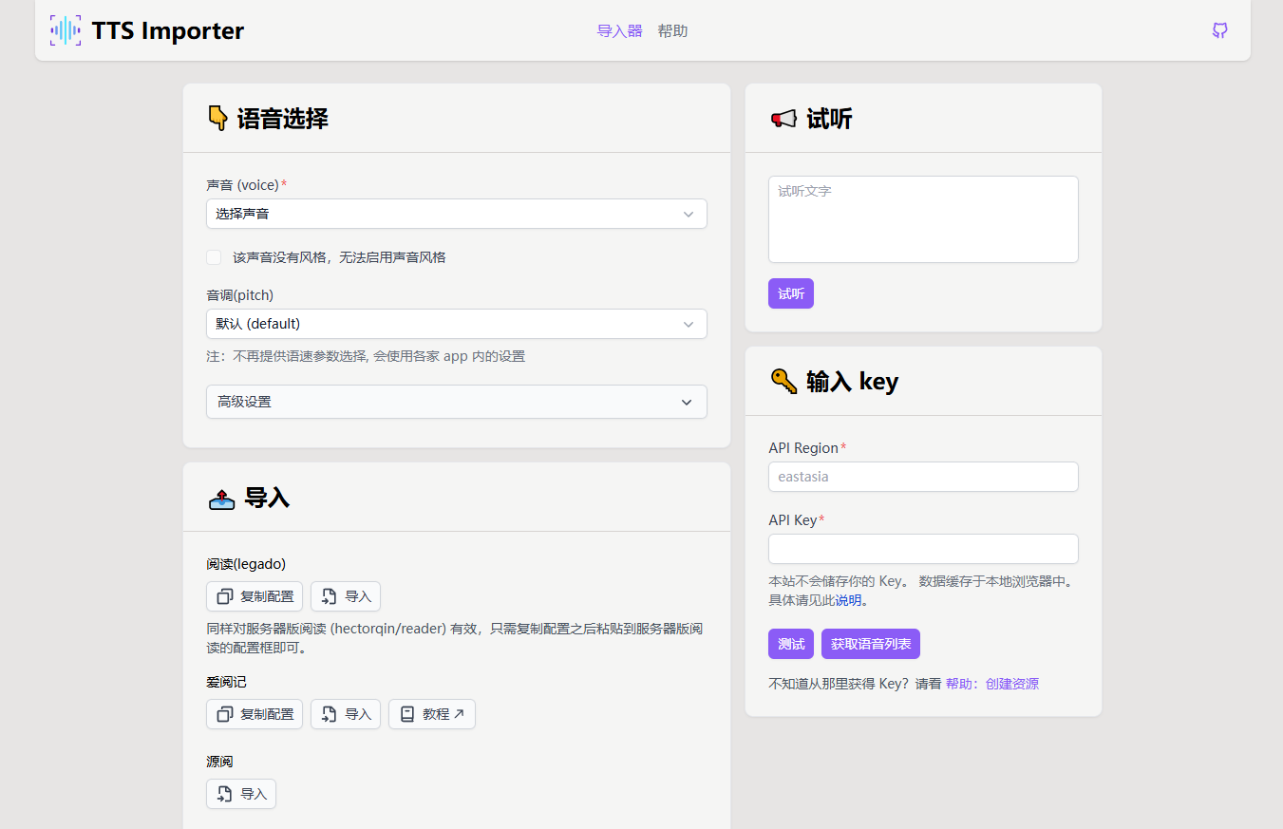Click 导入 under 源阅

pos(241,794)
